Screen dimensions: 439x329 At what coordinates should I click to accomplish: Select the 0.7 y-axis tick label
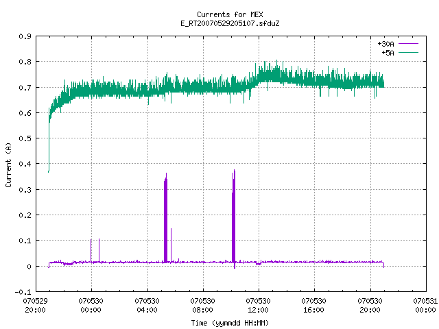(25, 88)
